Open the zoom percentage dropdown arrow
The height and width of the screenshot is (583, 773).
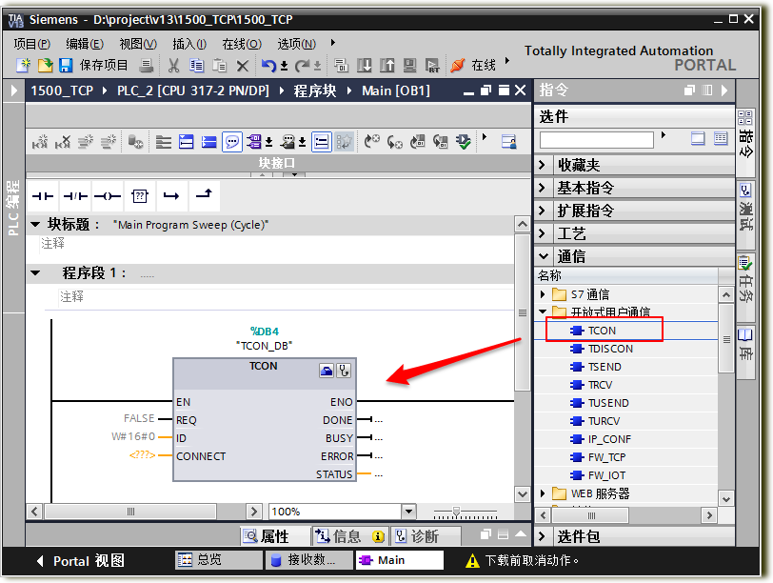point(408,512)
